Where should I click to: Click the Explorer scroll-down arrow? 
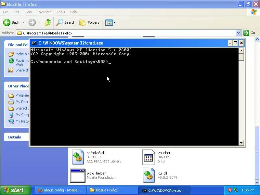tap(257, 183)
